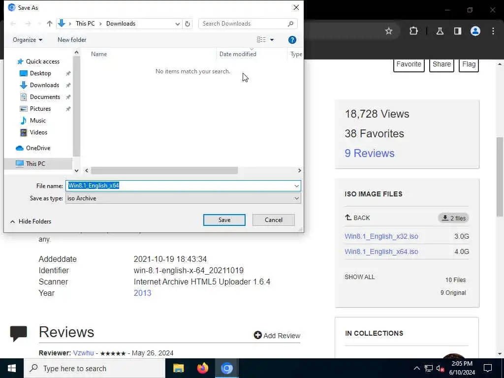Click taskbar search box
Image resolution: width=504 pixels, height=378 pixels.
point(94,368)
